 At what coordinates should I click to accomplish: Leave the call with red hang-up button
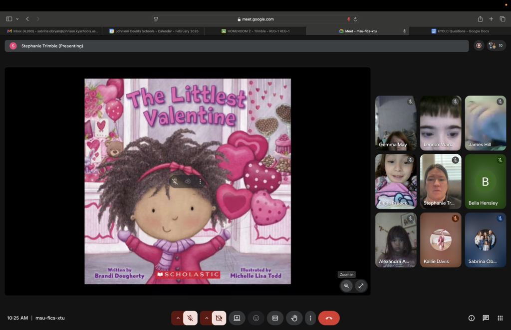(329, 318)
